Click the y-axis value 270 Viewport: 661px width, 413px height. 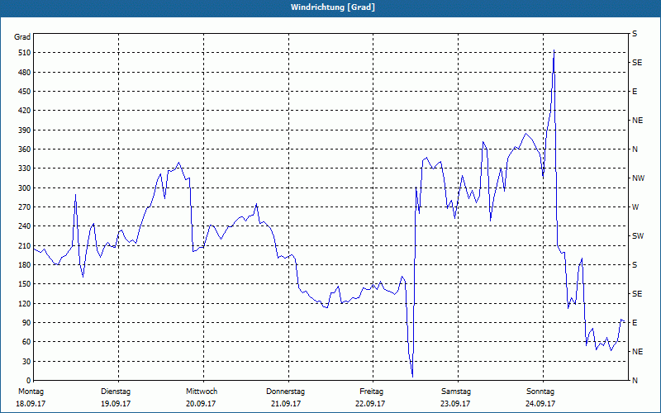click(x=25, y=207)
